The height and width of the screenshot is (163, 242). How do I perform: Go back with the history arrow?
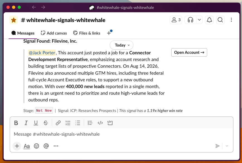coord(34,7)
